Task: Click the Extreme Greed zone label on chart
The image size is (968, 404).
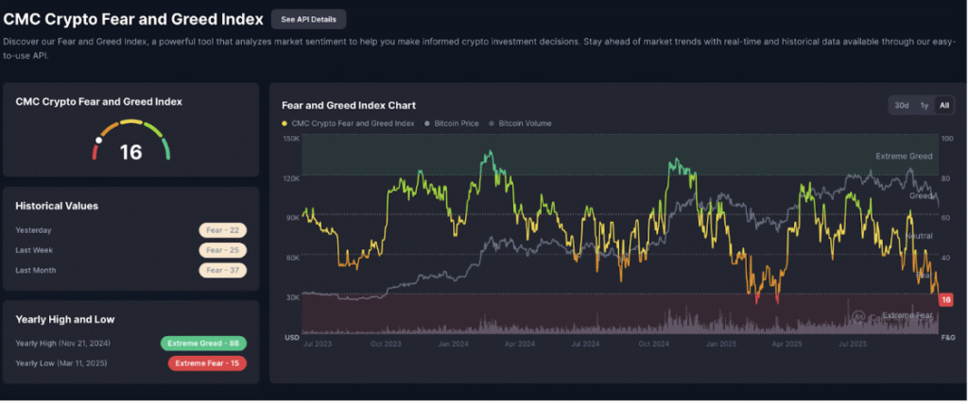Action: [x=904, y=156]
